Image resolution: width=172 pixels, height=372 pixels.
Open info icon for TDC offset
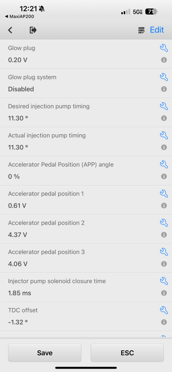(x=164, y=322)
